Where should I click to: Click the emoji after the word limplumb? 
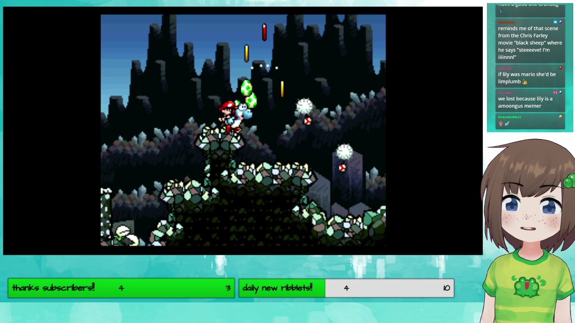tap(524, 82)
